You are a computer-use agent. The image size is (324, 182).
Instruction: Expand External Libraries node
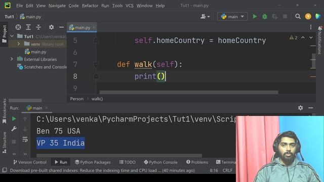pos(12,59)
